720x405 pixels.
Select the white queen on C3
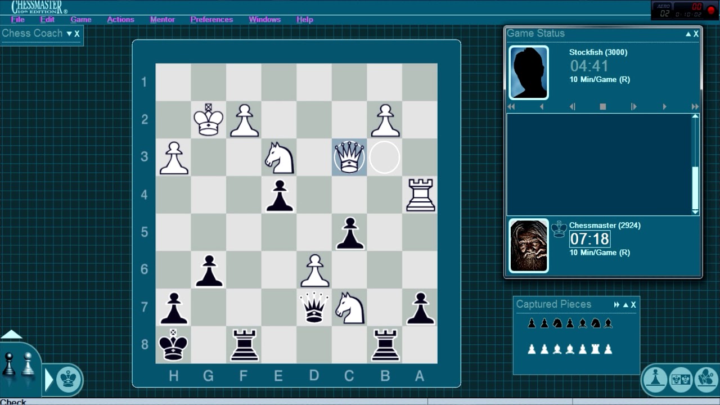[349, 157]
